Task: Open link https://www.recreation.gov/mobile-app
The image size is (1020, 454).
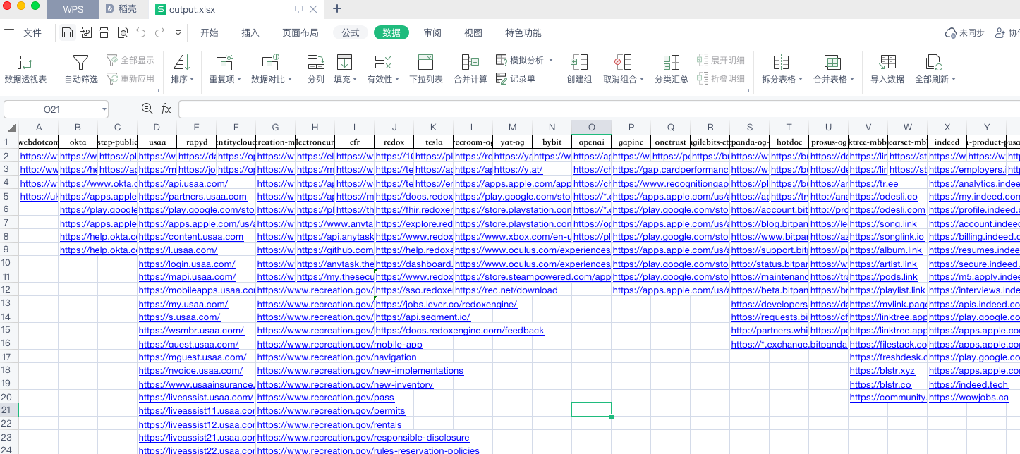Action: tap(339, 344)
